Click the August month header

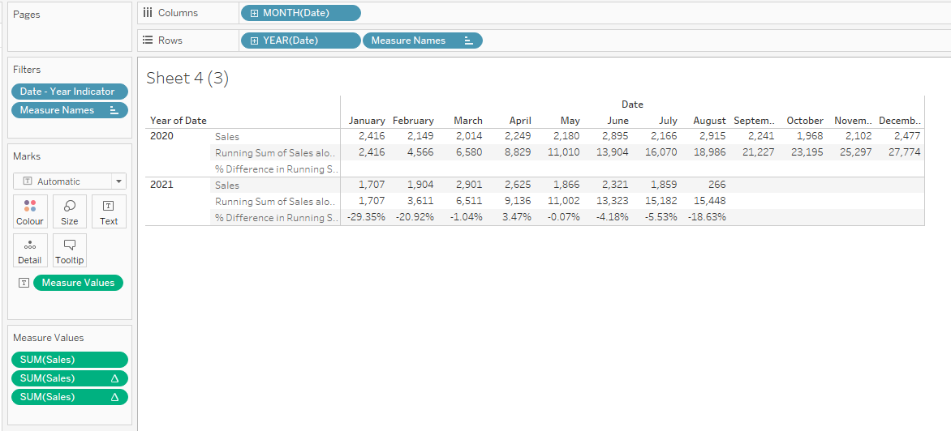[710, 121]
